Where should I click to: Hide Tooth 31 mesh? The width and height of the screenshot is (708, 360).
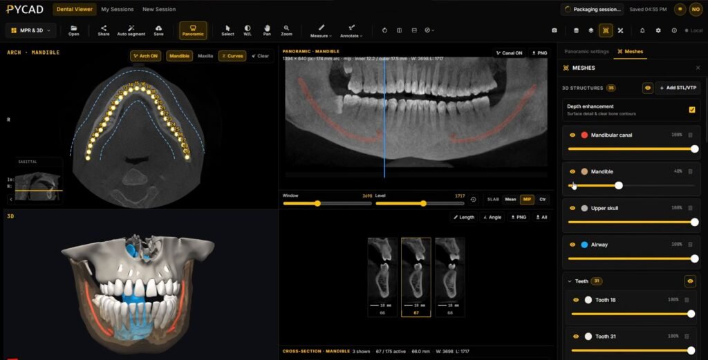tap(576, 336)
